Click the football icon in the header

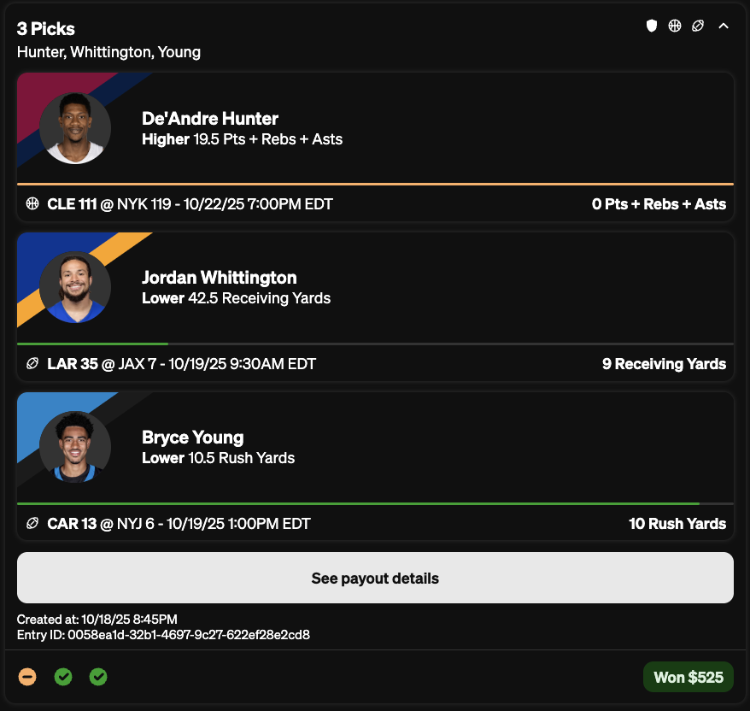(698, 26)
